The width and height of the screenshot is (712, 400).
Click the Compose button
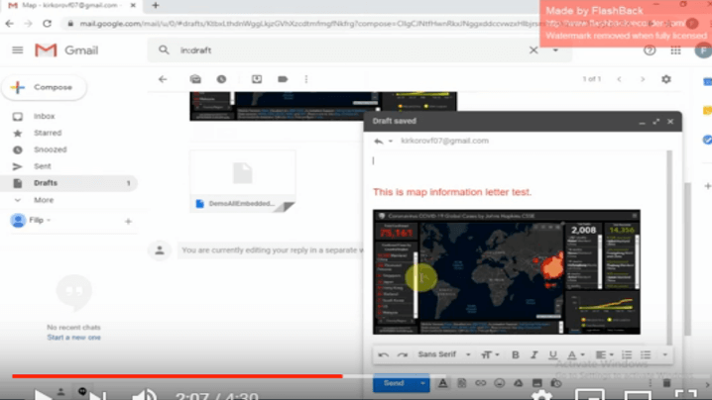pos(44,87)
